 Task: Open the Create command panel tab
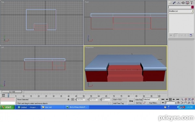click(170, 3)
